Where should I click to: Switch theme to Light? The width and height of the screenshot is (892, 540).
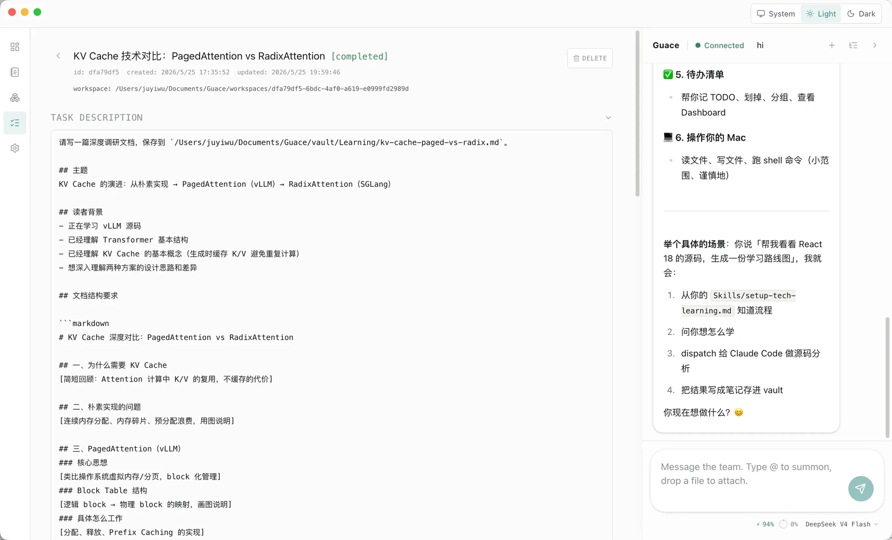point(821,14)
